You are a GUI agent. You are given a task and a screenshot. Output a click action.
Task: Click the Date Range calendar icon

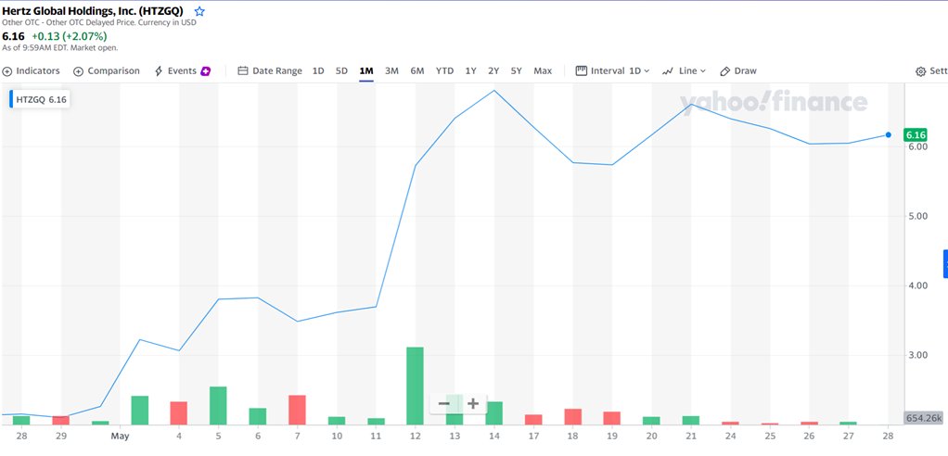(243, 70)
